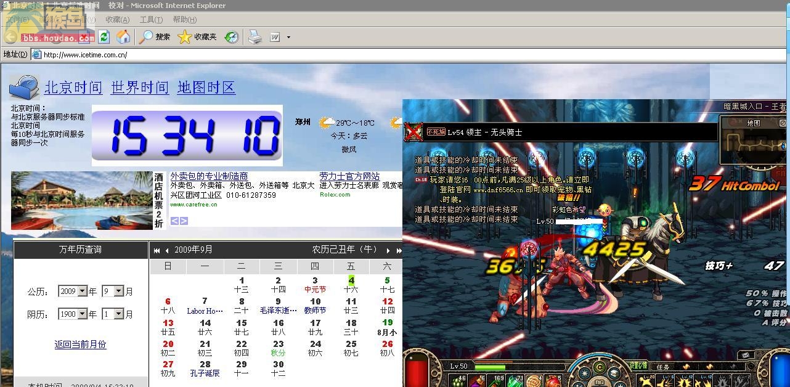Screen dimensions: 790x387
Task: Click the 万年历查询 panel heading
Action: pyautogui.click(x=80, y=250)
